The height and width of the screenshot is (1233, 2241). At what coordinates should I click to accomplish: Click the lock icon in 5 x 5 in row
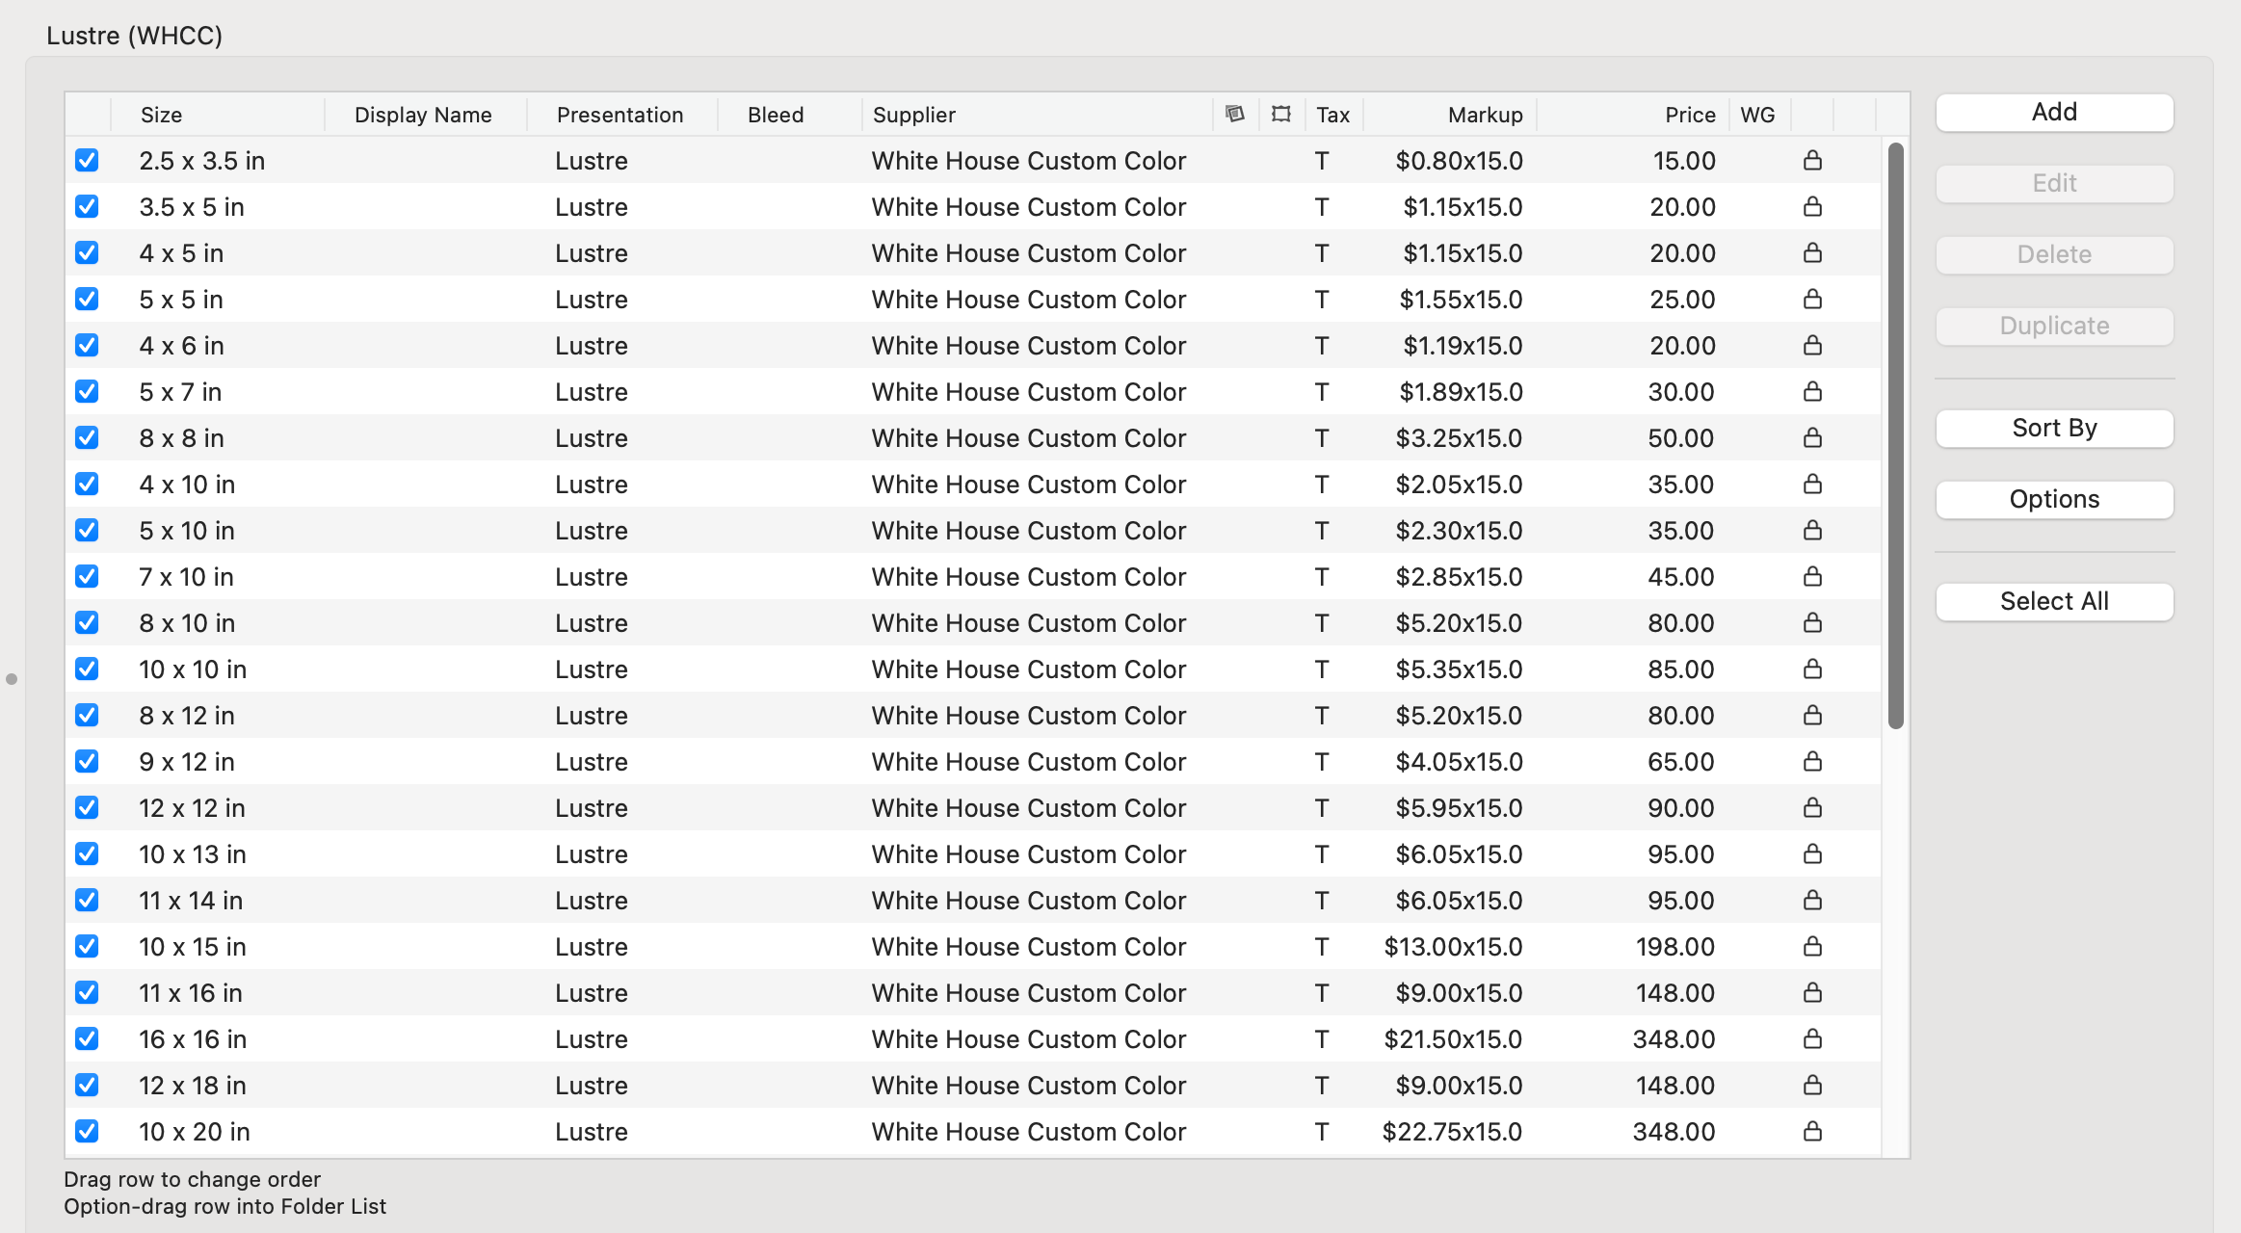pyautogui.click(x=1812, y=299)
